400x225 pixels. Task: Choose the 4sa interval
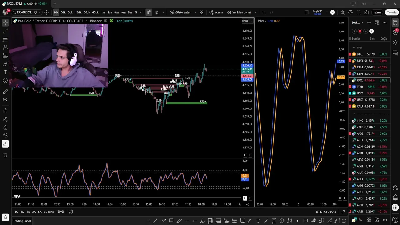pos(117,12)
